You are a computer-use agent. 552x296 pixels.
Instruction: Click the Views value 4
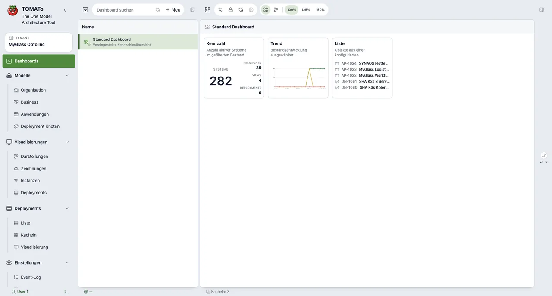tap(260, 80)
